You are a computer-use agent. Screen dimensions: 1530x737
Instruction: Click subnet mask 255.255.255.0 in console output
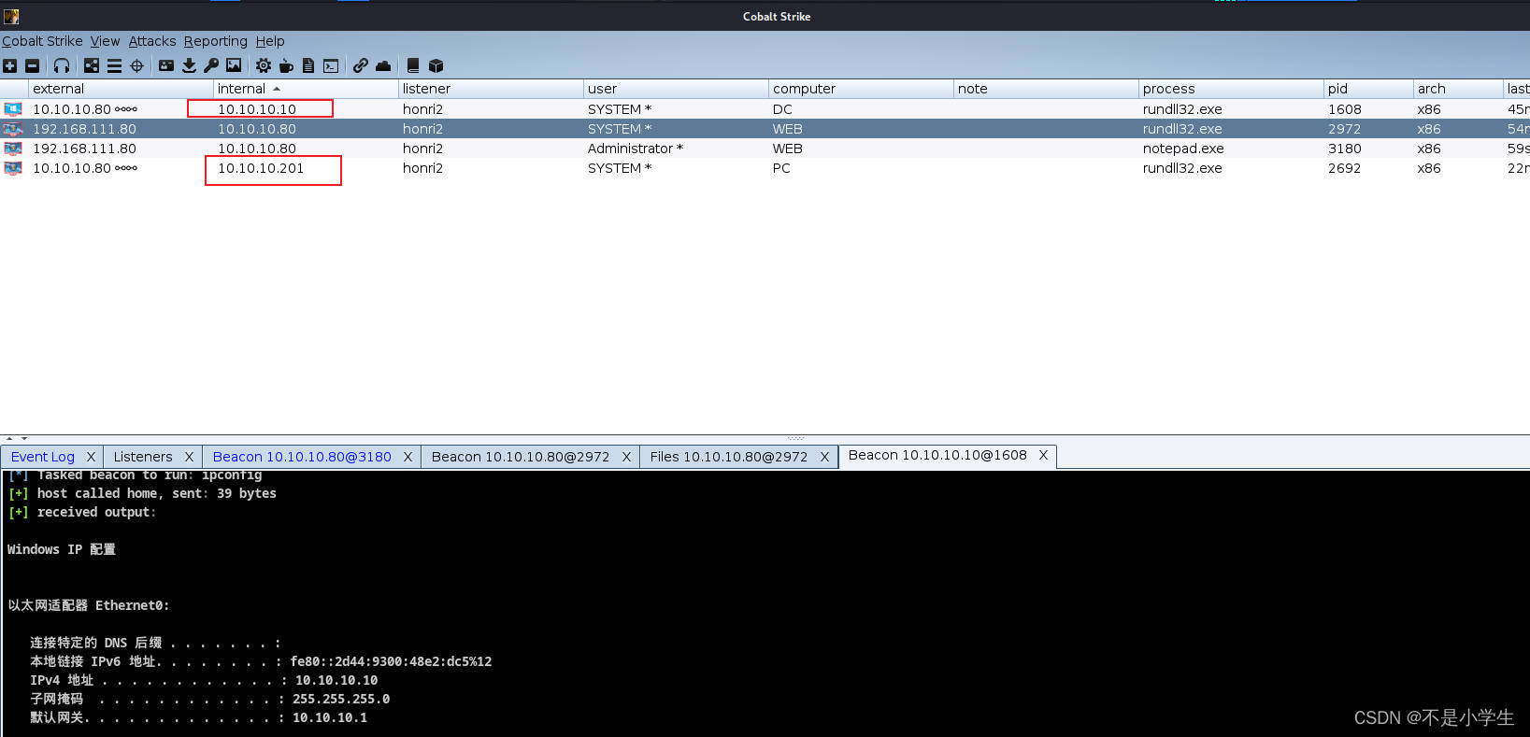(x=341, y=699)
